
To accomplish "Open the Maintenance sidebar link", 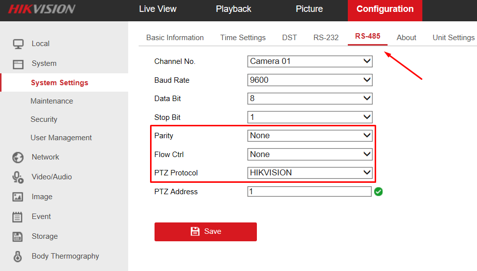I will pos(52,101).
